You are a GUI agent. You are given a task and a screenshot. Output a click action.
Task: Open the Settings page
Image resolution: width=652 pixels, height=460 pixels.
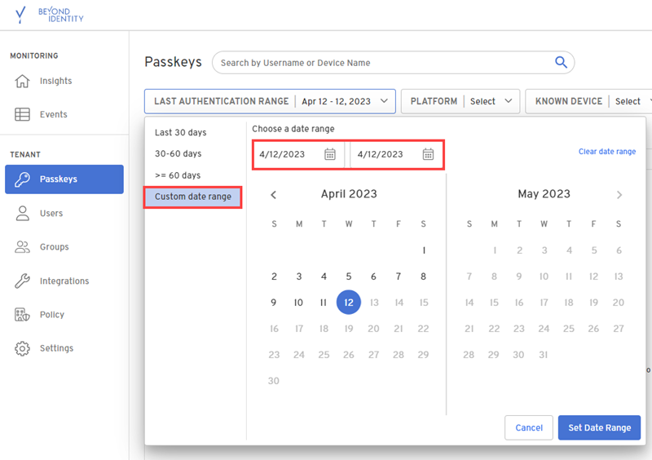point(56,348)
